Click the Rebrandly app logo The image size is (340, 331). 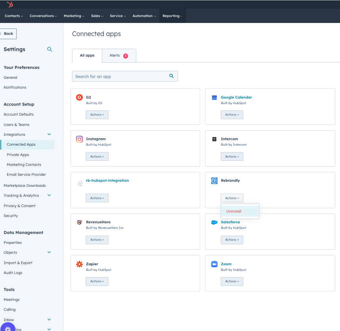click(214, 181)
